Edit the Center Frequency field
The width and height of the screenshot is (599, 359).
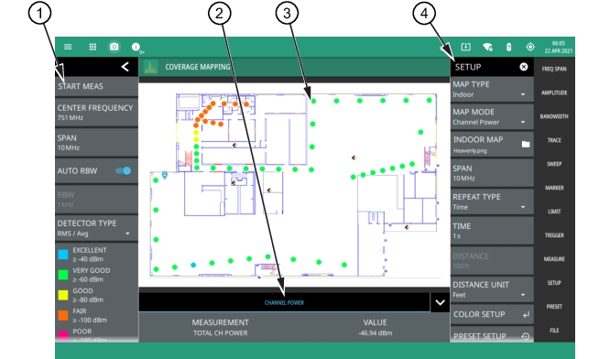point(96,113)
